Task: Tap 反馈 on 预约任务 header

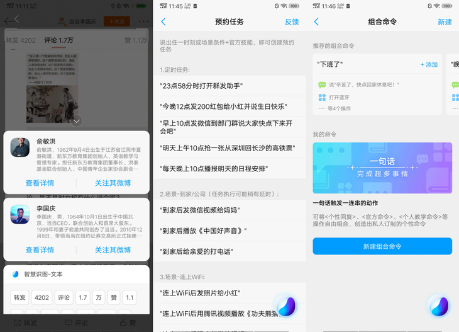Action: coord(292,22)
